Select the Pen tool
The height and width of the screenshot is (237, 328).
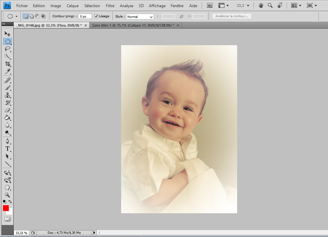click(7, 141)
